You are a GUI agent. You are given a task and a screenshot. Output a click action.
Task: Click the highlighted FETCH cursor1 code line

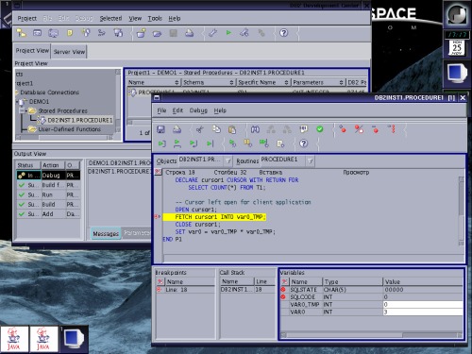[x=214, y=217]
